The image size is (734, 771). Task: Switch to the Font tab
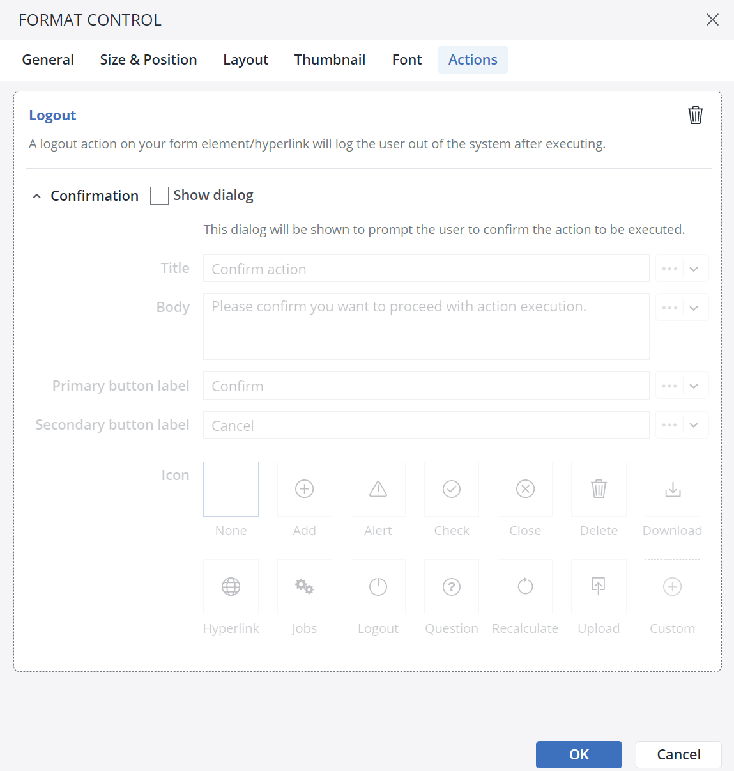[x=406, y=59]
